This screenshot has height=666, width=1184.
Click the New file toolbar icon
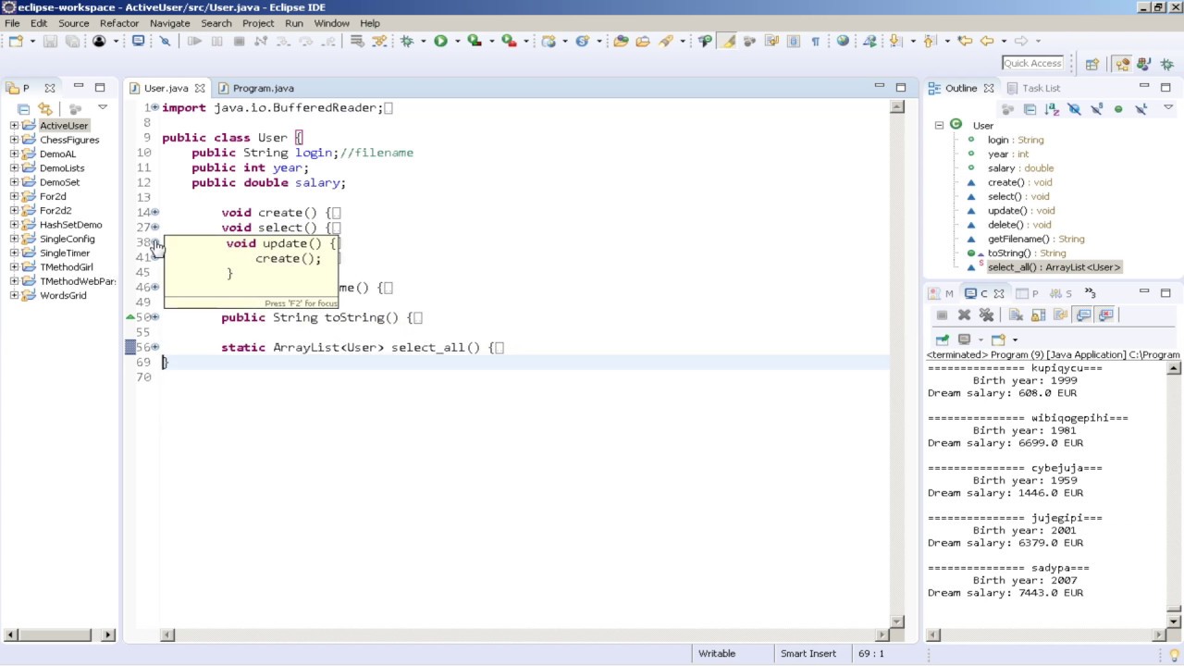pyautogui.click(x=16, y=41)
